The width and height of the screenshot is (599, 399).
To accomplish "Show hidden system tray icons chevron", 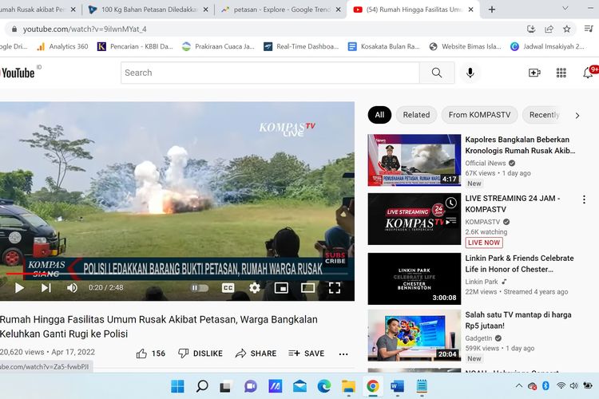I will 519,386.
